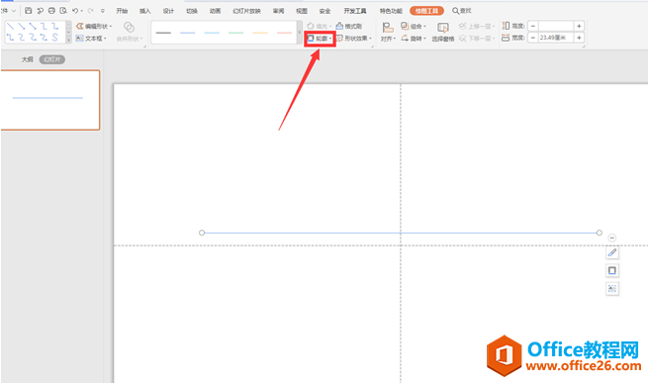Switch to the 动画 tab
This screenshot has width=648, height=383.
pos(215,11)
